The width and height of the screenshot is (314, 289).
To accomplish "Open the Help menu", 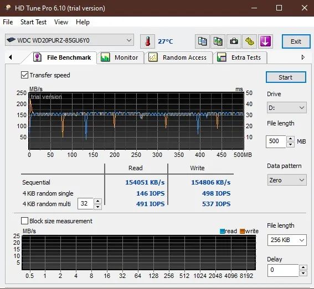I will point(83,22).
